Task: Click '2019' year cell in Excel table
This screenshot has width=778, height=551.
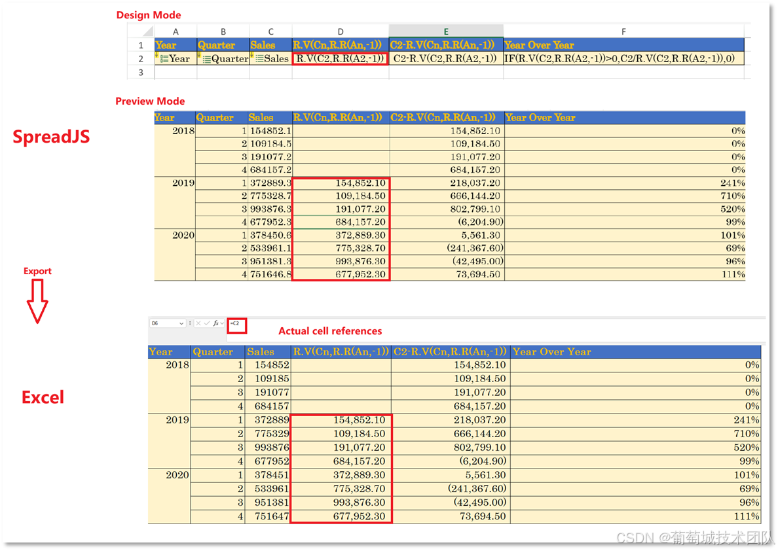Action: coord(169,440)
